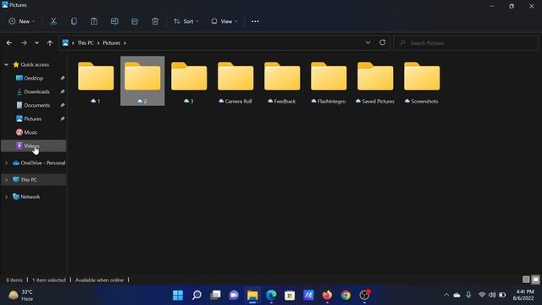Select the Saved Pictures folder
The width and height of the screenshot is (542, 305).
tap(375, 81)
